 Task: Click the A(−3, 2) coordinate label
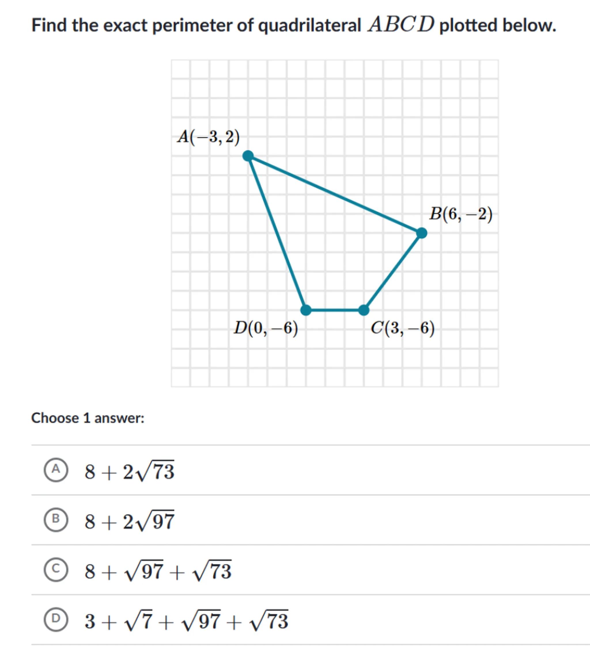click(x=208, y=136)
